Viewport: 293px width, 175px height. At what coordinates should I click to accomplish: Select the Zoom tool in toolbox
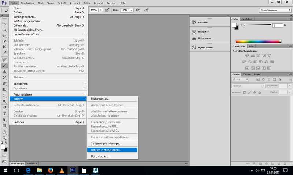tap(4, 138)
